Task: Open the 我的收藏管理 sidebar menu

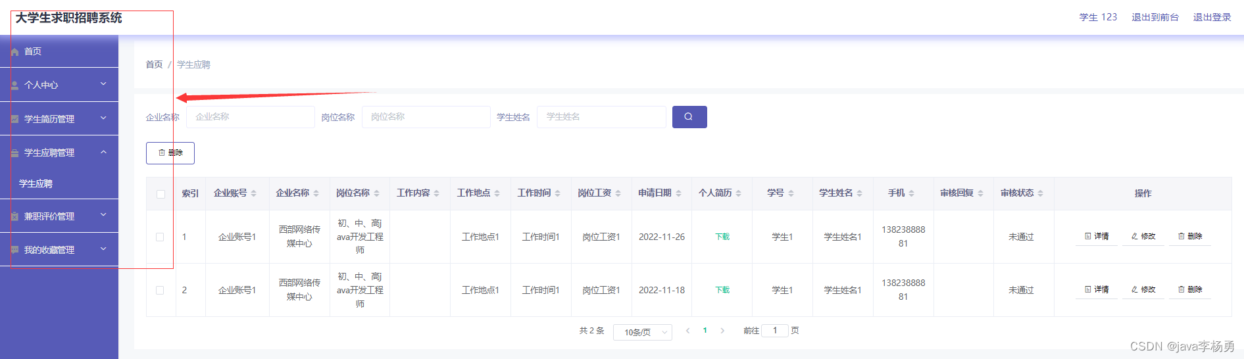Action: coord(59,250)
